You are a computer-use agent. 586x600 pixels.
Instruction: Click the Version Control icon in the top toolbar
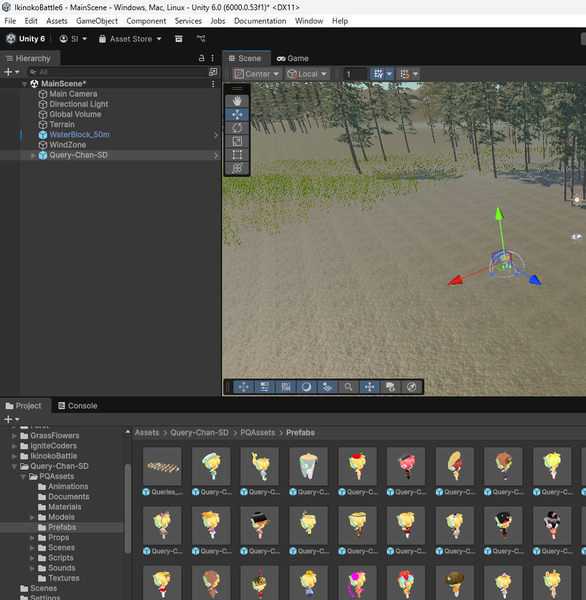(x=201, y=39)
